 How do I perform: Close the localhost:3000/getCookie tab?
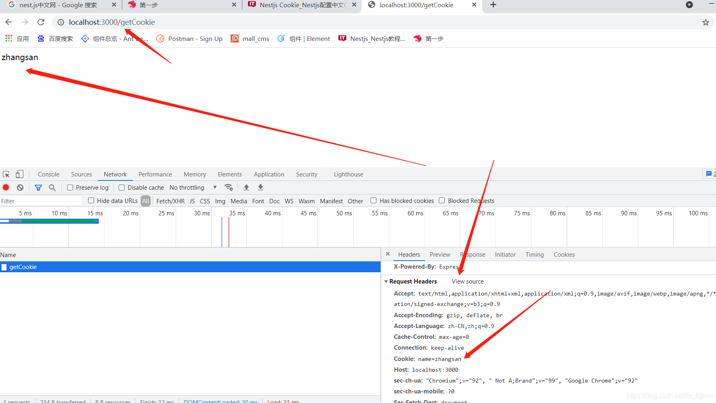[x=474, y=5]
